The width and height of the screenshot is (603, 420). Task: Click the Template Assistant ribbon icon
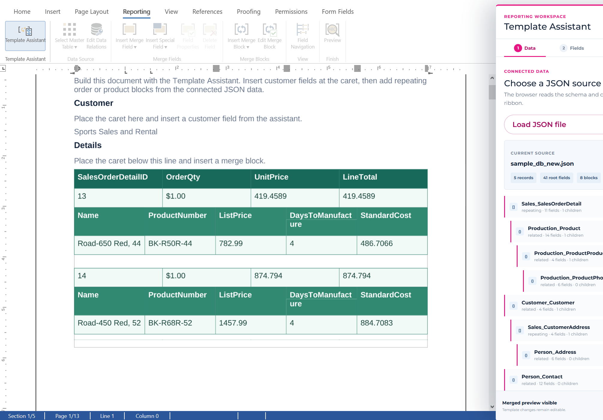tap(25, 36)
